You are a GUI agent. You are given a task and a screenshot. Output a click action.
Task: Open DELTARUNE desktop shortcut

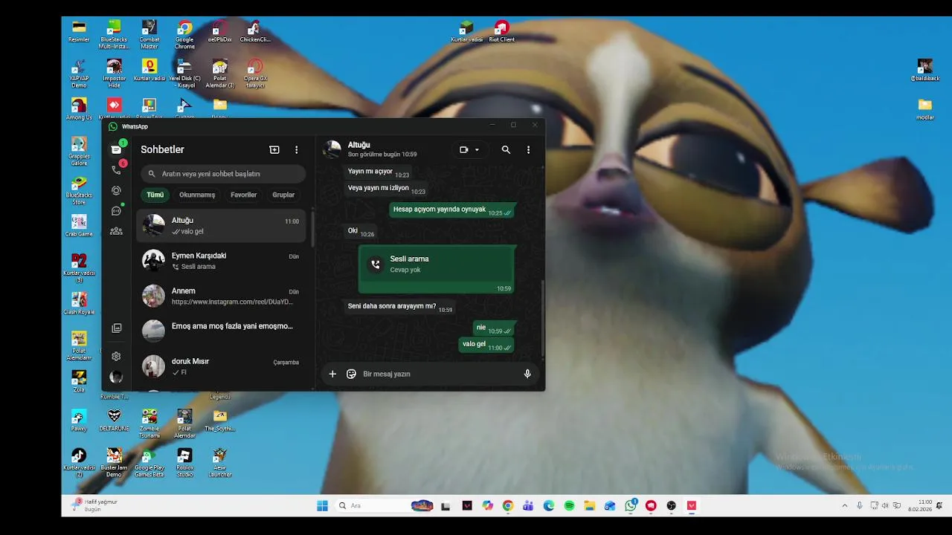pyautogui.click(x=114, y=420)
